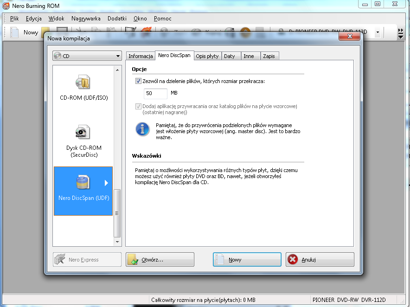Click the Nowy document icon in main toolbar
410x307 pixels.
tap(14, 32)
